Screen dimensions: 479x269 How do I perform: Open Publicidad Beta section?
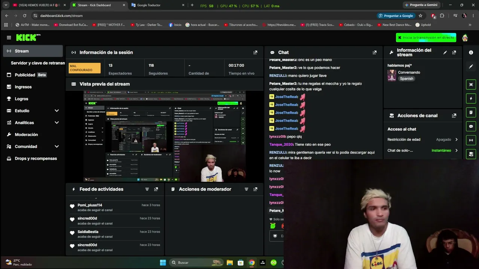(x=33, y=75)
